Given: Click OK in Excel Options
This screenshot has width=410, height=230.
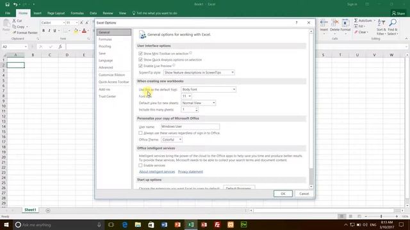Looking at the screenshot, I should [283, 194].
